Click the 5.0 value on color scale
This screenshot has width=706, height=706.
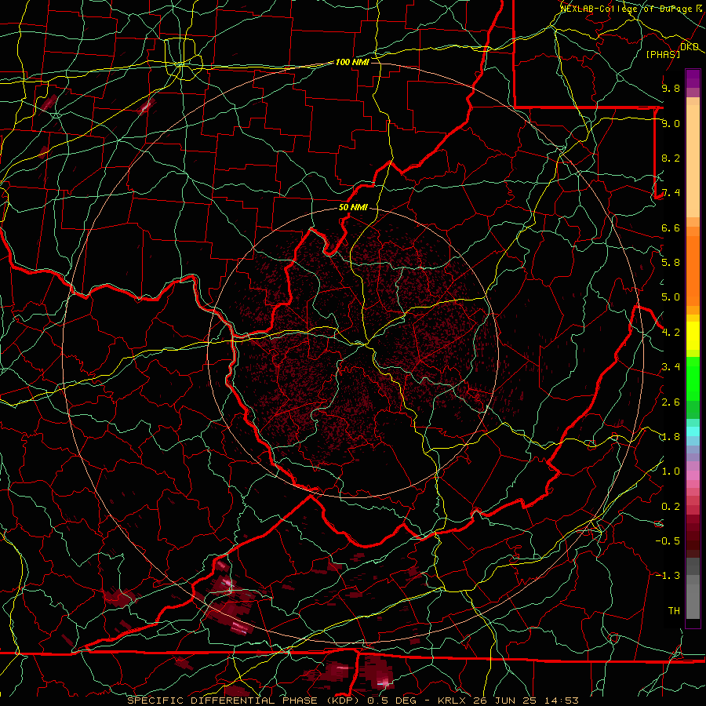671,297
